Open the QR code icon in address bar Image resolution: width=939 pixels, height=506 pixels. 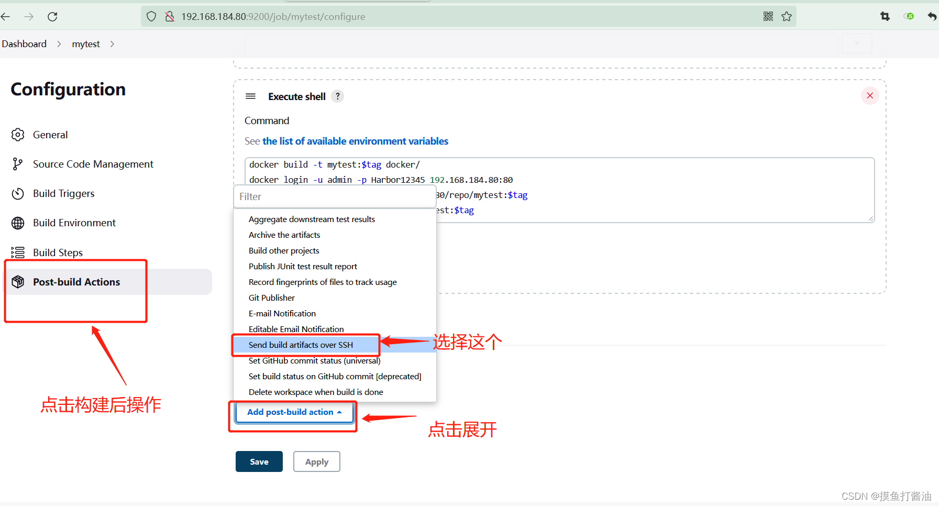768,17
